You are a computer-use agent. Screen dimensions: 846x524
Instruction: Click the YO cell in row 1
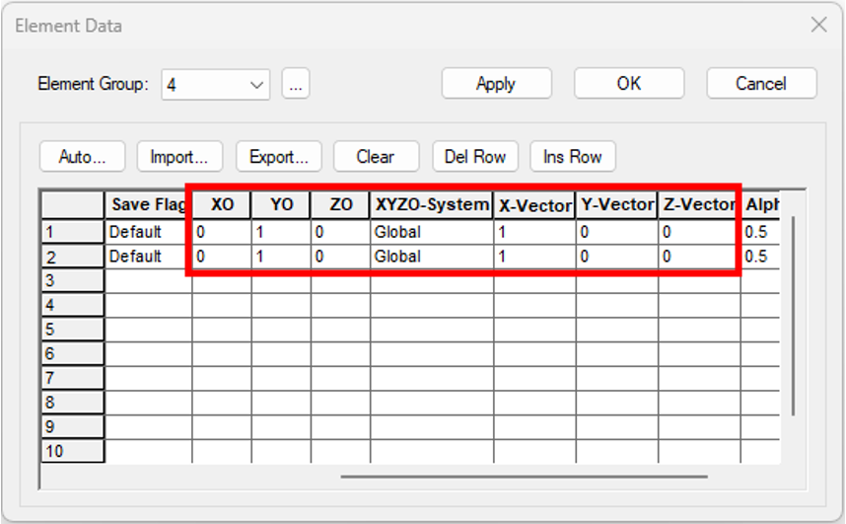(x=281, y=232)
